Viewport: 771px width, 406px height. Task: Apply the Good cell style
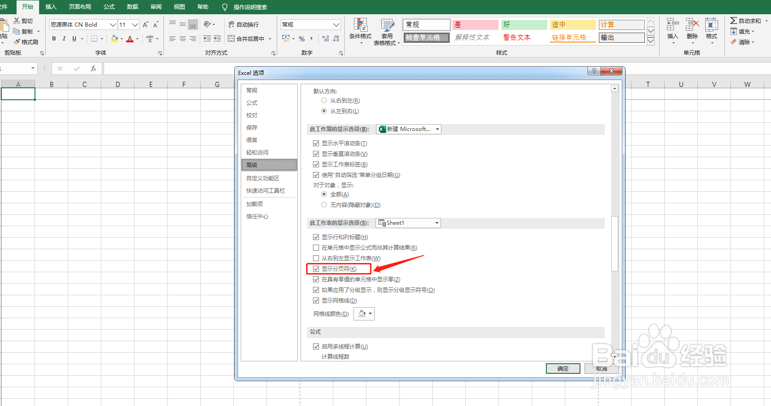pos(524,24)
